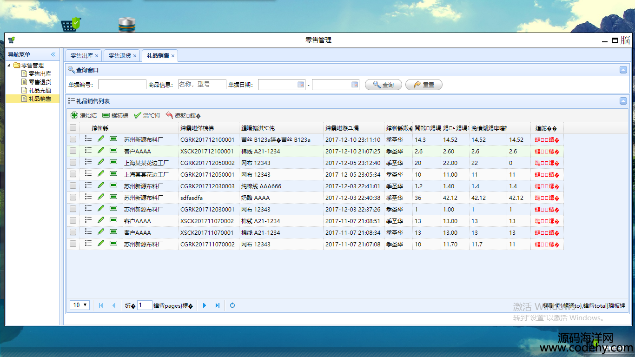Image resolution: width=635 pixels, height=357 pixels.
Task: Open 礼品充值 in navigation tree
Action: (40, 90)
